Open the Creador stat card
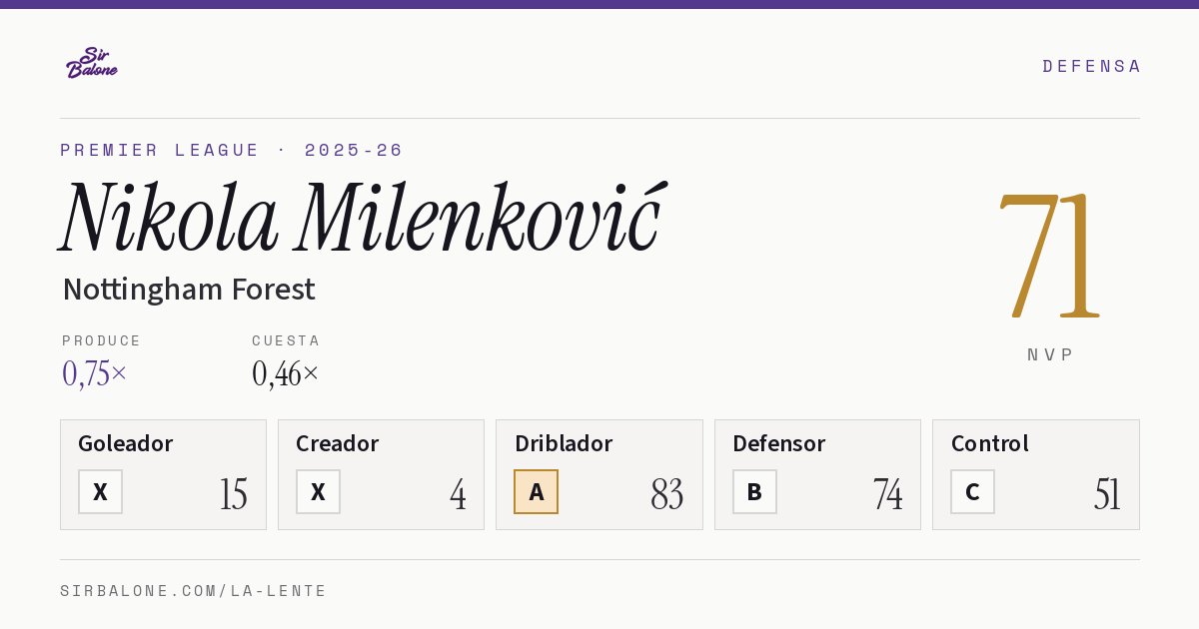Screen dimensions: 1199x629 [381, 474]
